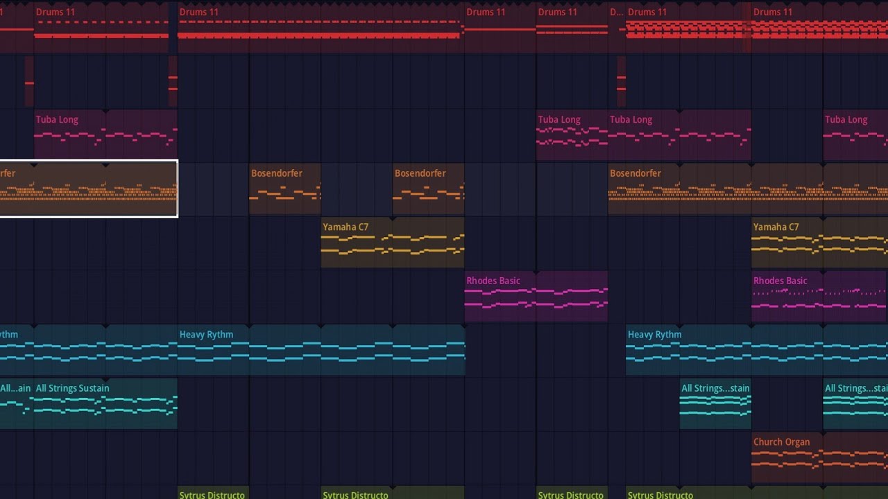The image size is (888, 499).
Task: Select the truncated "D..." drums clip
Action: (x=617, y=28)
